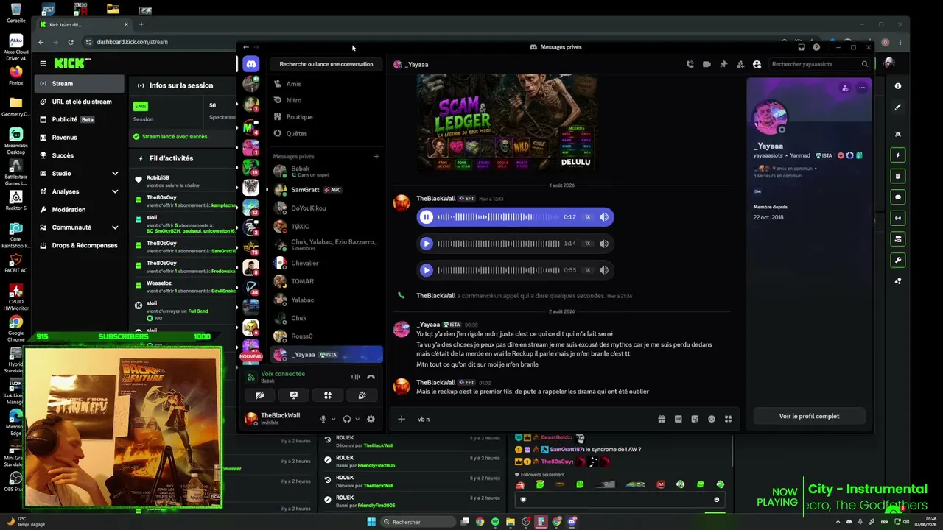Toggle noise suppression in voice panel

[x=355, y=377]
